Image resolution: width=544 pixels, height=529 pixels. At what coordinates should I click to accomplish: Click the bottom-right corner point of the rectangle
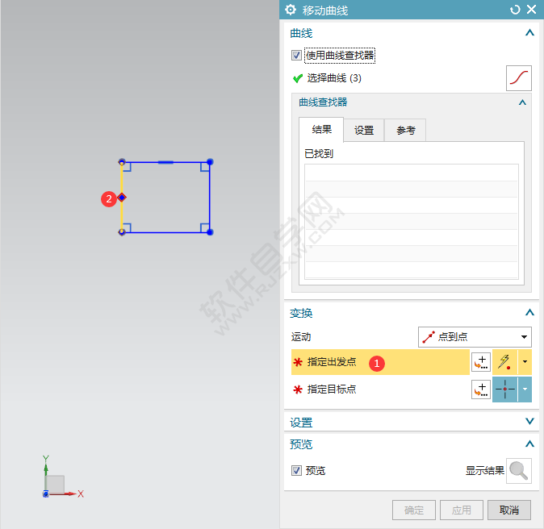[x=210, y=232]
